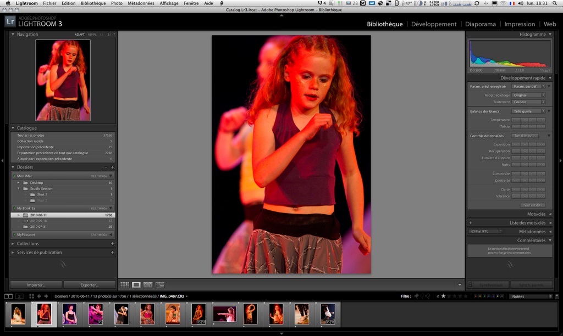Open the Développement module
Viewport: 563px width, 336px height.
[x=434, y=24]
